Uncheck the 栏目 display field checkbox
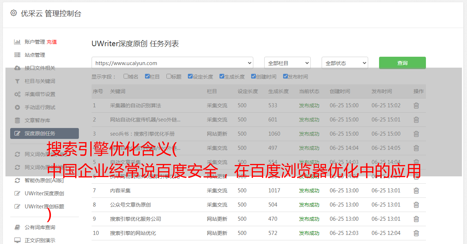 pos(147,76)
